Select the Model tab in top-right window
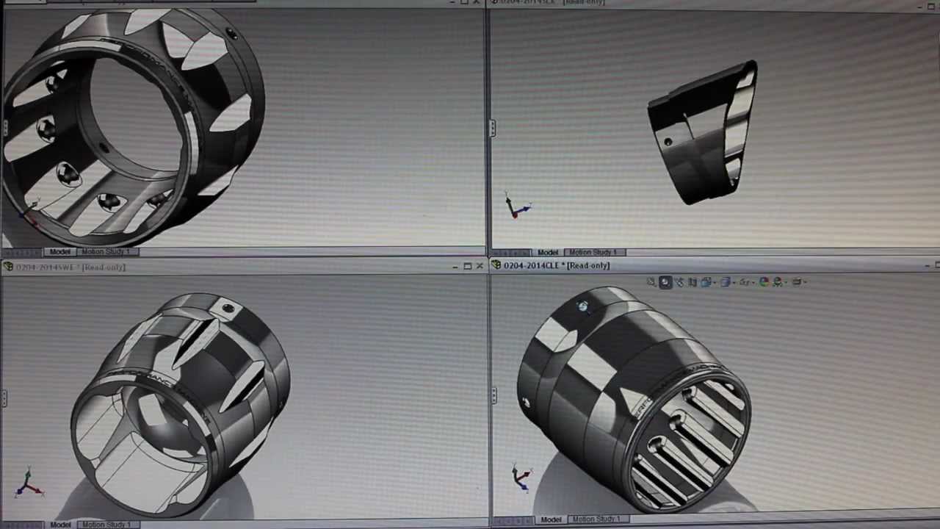Image resolution: width=940 pixels, height=529 pixels. [x=548, y=252]
